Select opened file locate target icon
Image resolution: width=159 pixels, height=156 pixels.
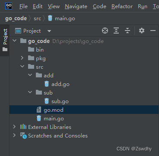(105, 31)
